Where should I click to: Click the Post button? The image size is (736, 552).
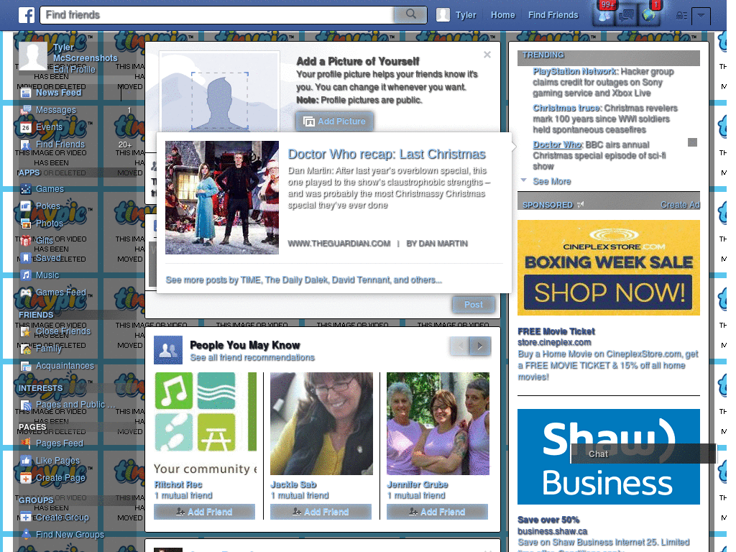coord(474,305)
